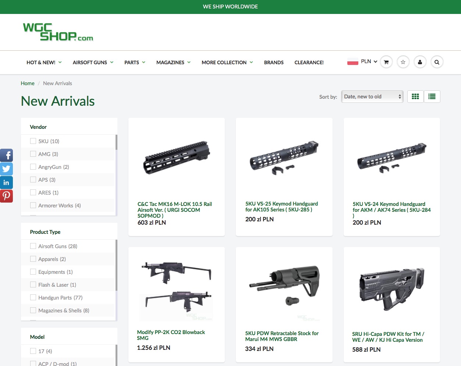The height and width of the screenshot is (366, 461).
Task: Open the CLEARANCE! menu item
Action: click(x=309, y=62)
